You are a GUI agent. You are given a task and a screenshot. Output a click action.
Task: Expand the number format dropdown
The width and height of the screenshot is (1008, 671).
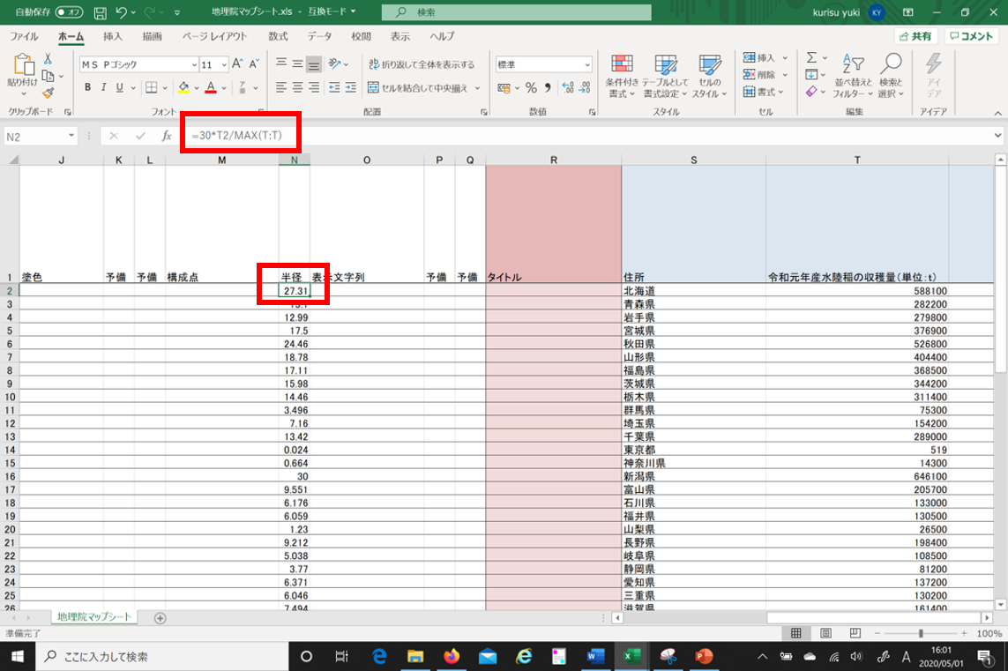pyautogui.click(x=587, y=64)
